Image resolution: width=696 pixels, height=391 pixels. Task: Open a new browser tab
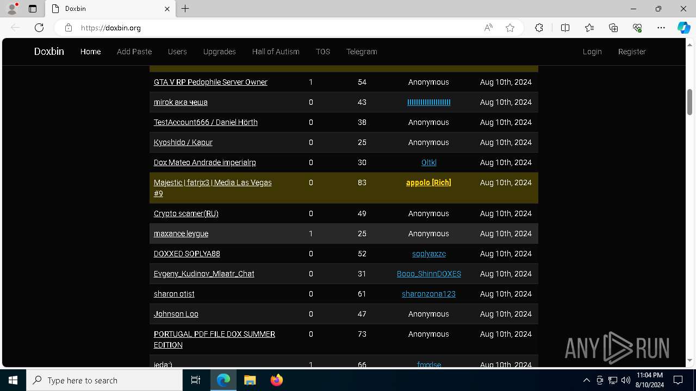click(185, 9)
